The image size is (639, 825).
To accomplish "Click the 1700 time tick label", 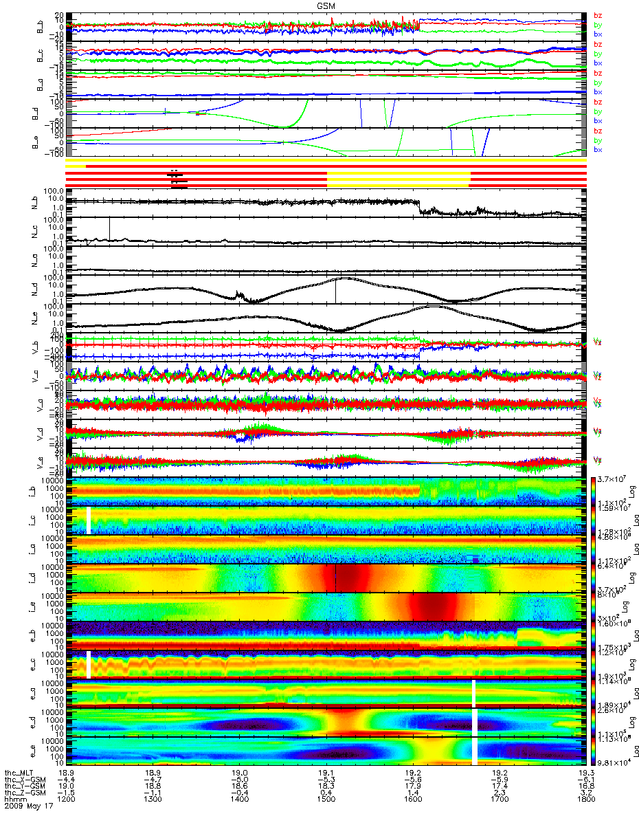I will [500, 800].
